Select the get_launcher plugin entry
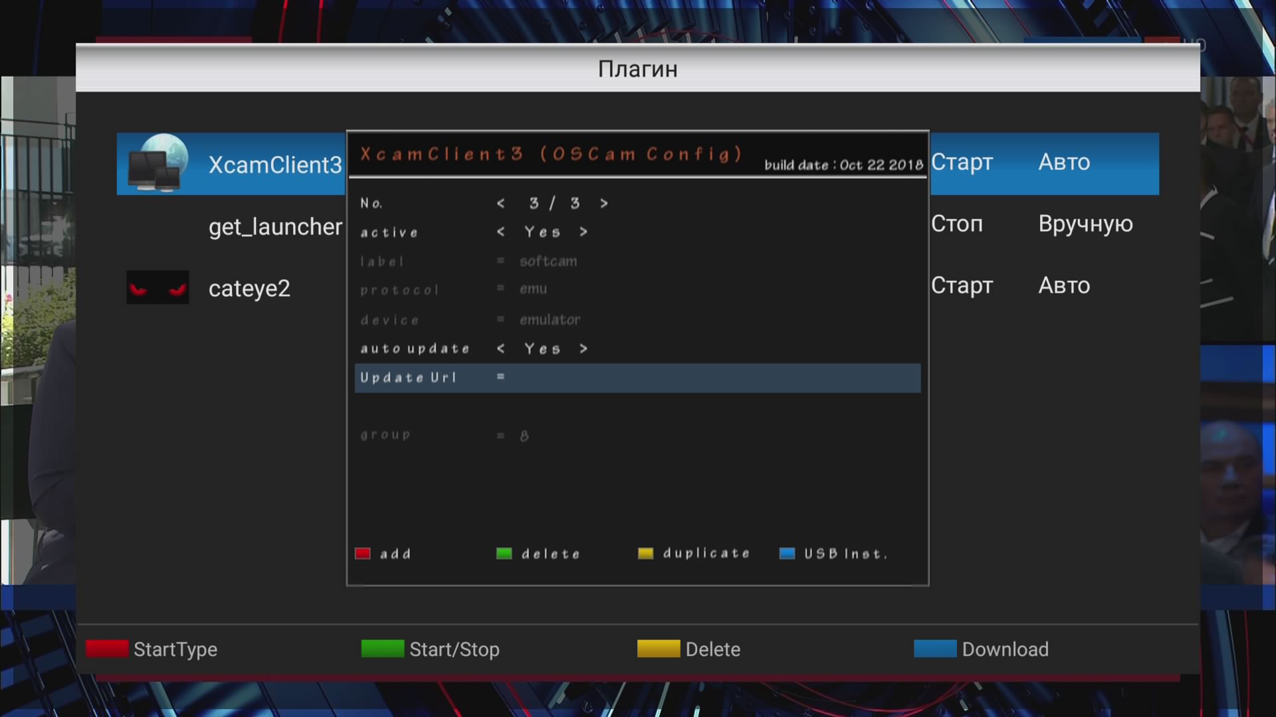The height and width of the screenshot is (717, 1276). (275, 227)
